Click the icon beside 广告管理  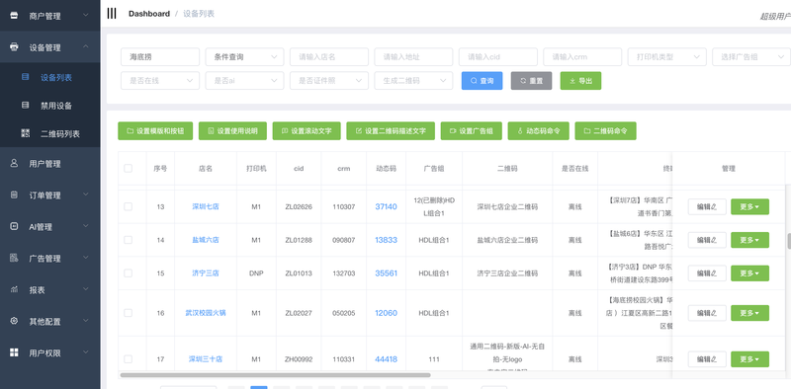click(x=14, y=258)
